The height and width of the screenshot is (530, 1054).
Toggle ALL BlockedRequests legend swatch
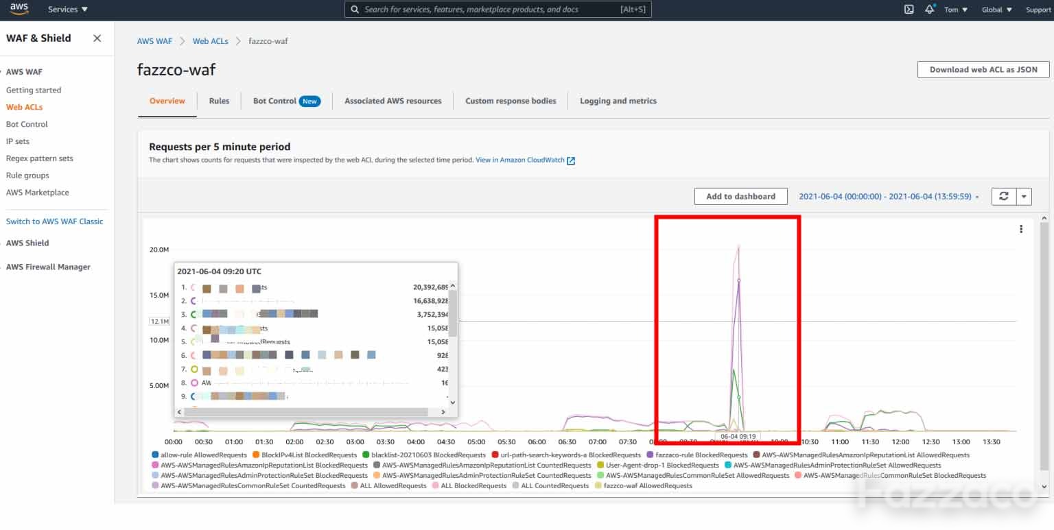click(436, 485)
